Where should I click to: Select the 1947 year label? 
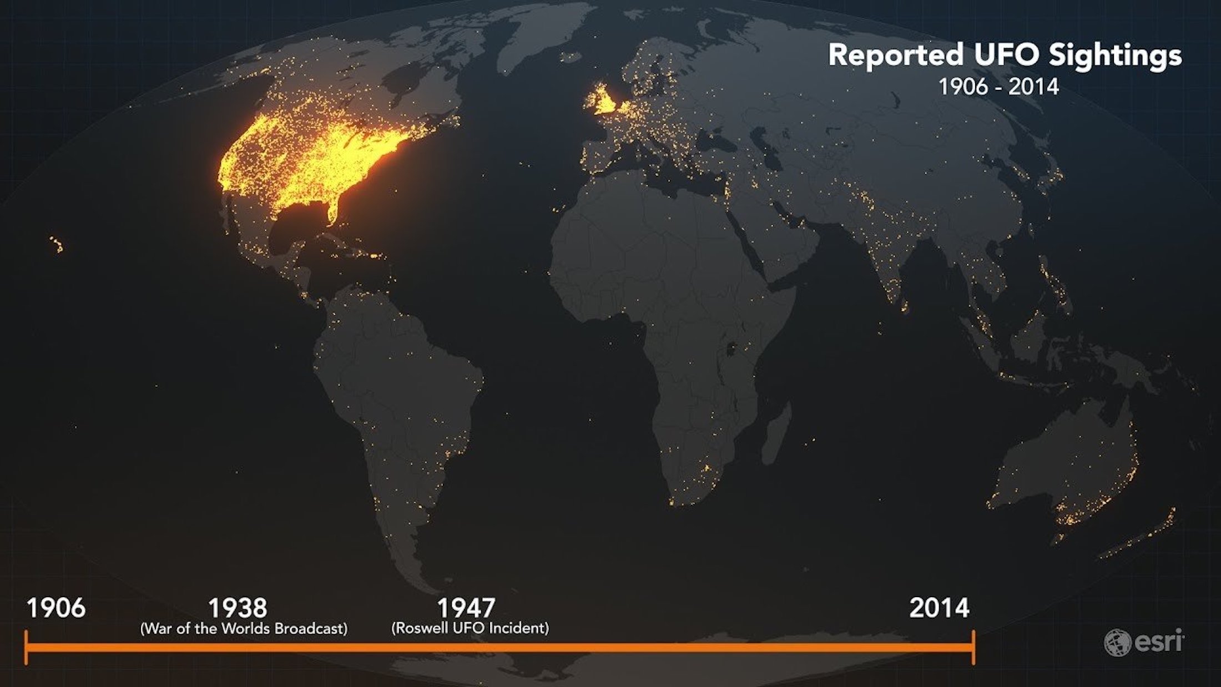tap(466, 608)
